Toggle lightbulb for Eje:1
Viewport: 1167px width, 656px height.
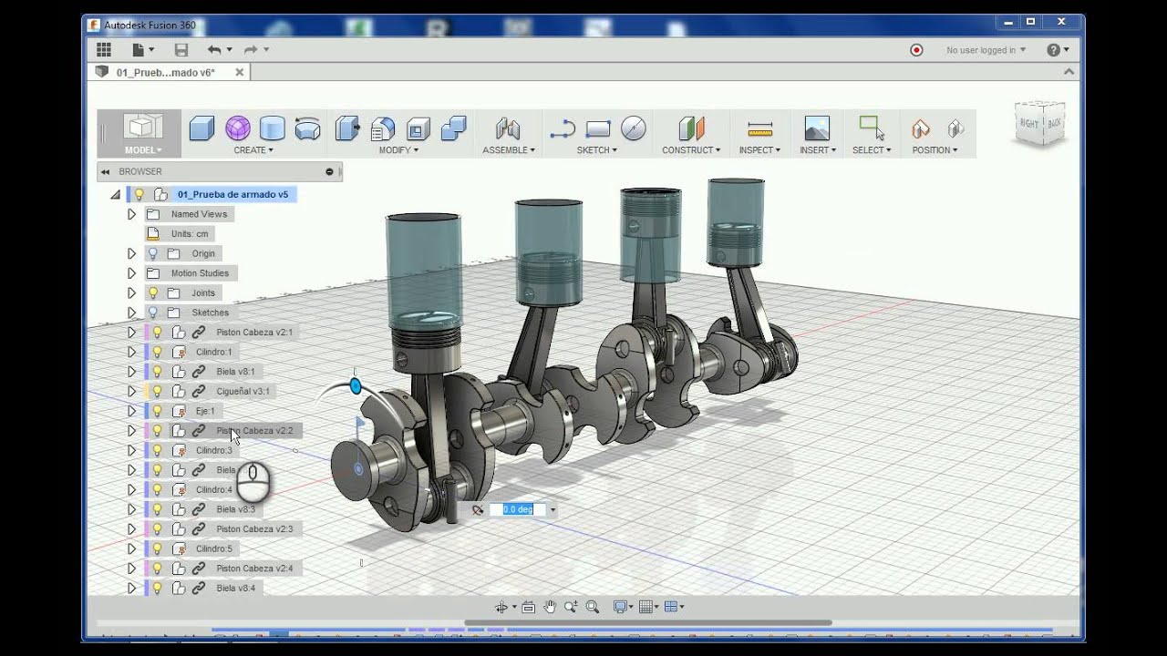click(157, 411)
